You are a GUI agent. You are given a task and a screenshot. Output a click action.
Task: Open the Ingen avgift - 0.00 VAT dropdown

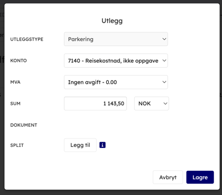116,82
